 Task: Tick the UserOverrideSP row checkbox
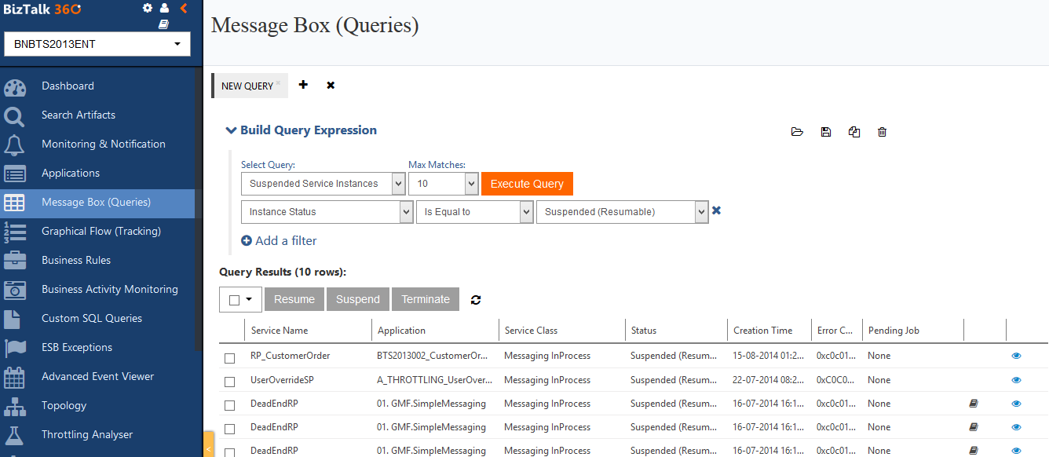coord(230,382)
